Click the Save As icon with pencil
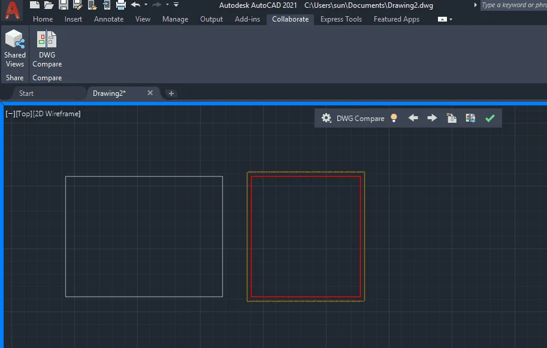The width and height of the screenshot is (547, 348). (77, 5)
